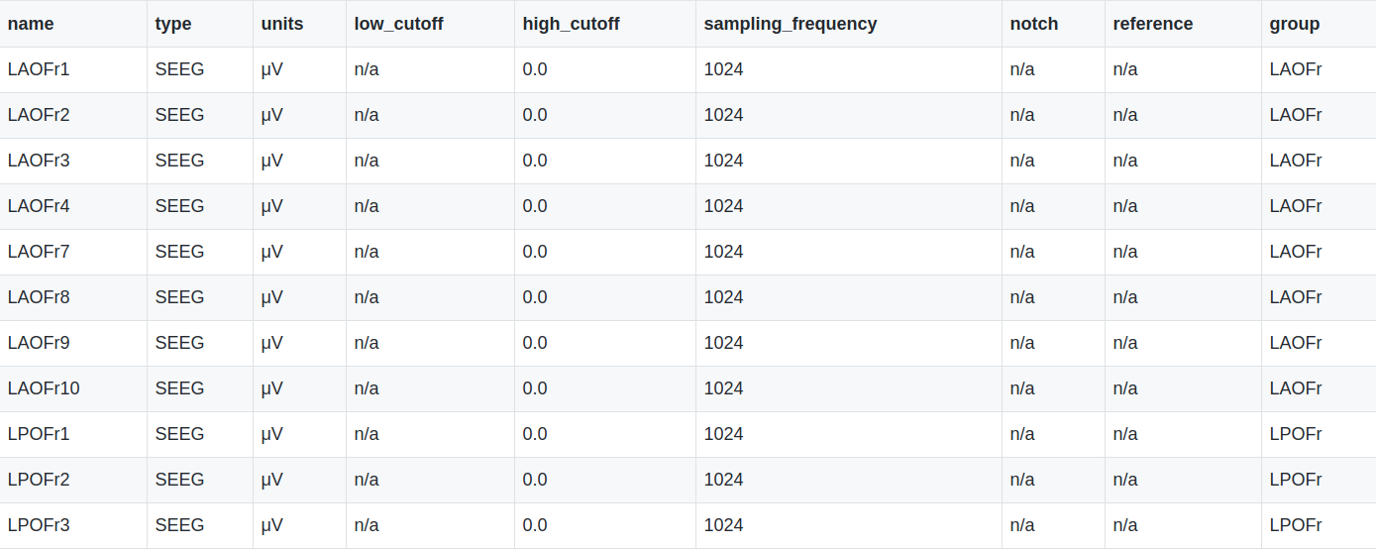Select the "reference" column header

1152,24
